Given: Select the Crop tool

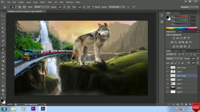Looking at the screenshot, I should click(3, 32).
